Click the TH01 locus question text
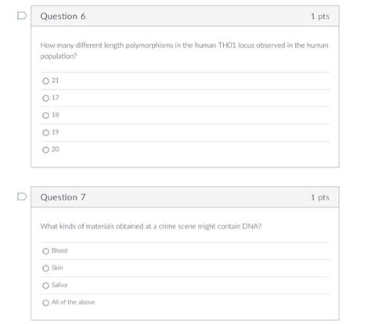This screenshot has height=324, width=371. point(184,51)
